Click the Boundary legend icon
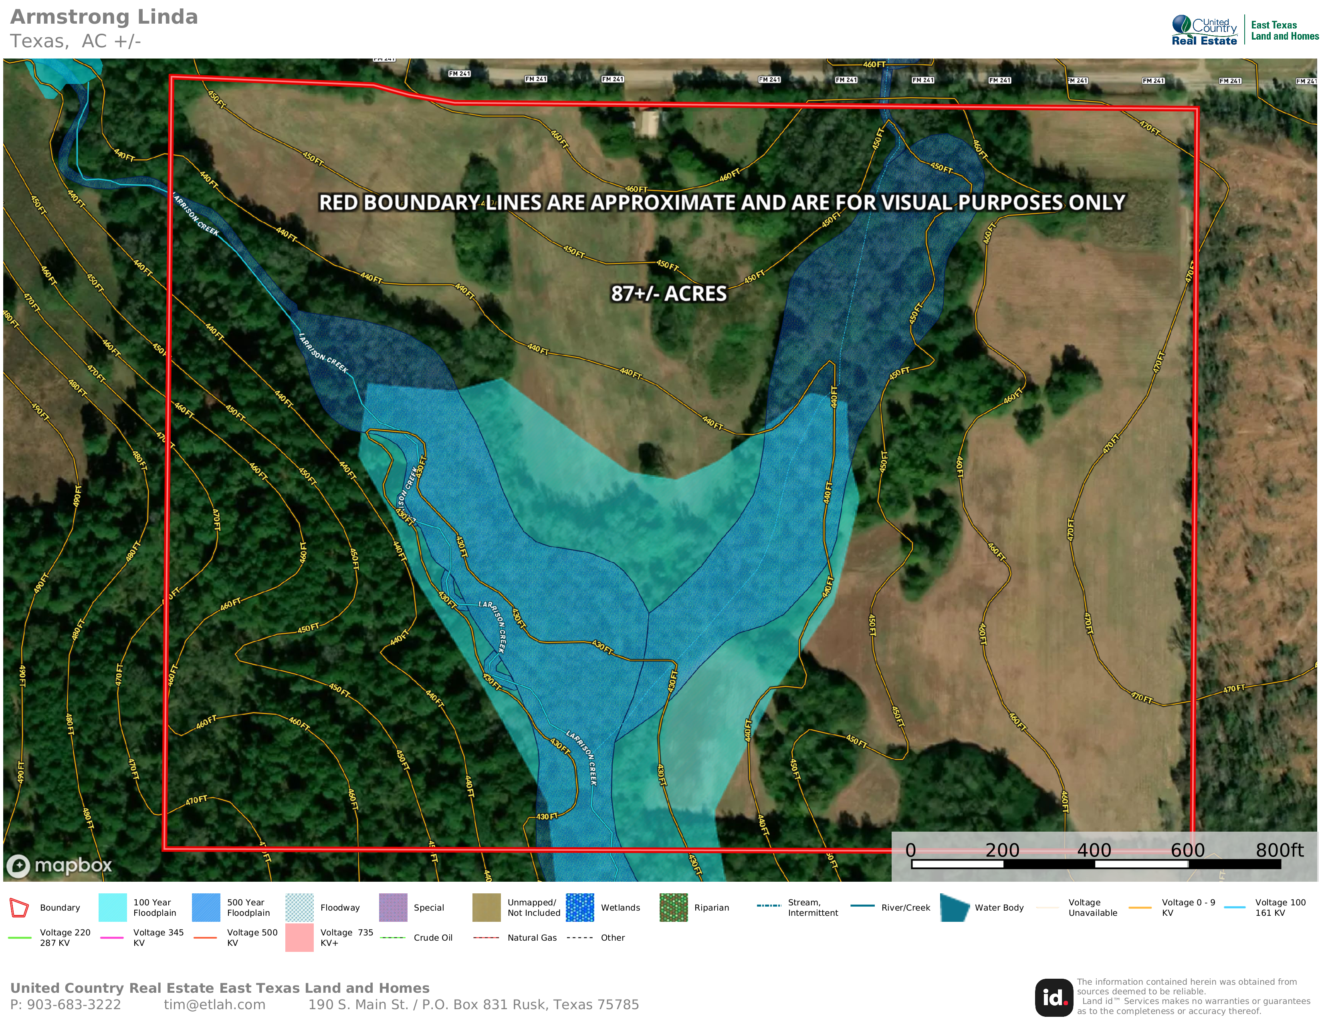Image resolution: width=1322 pixels, height=1022 pixels. point(19,907)
